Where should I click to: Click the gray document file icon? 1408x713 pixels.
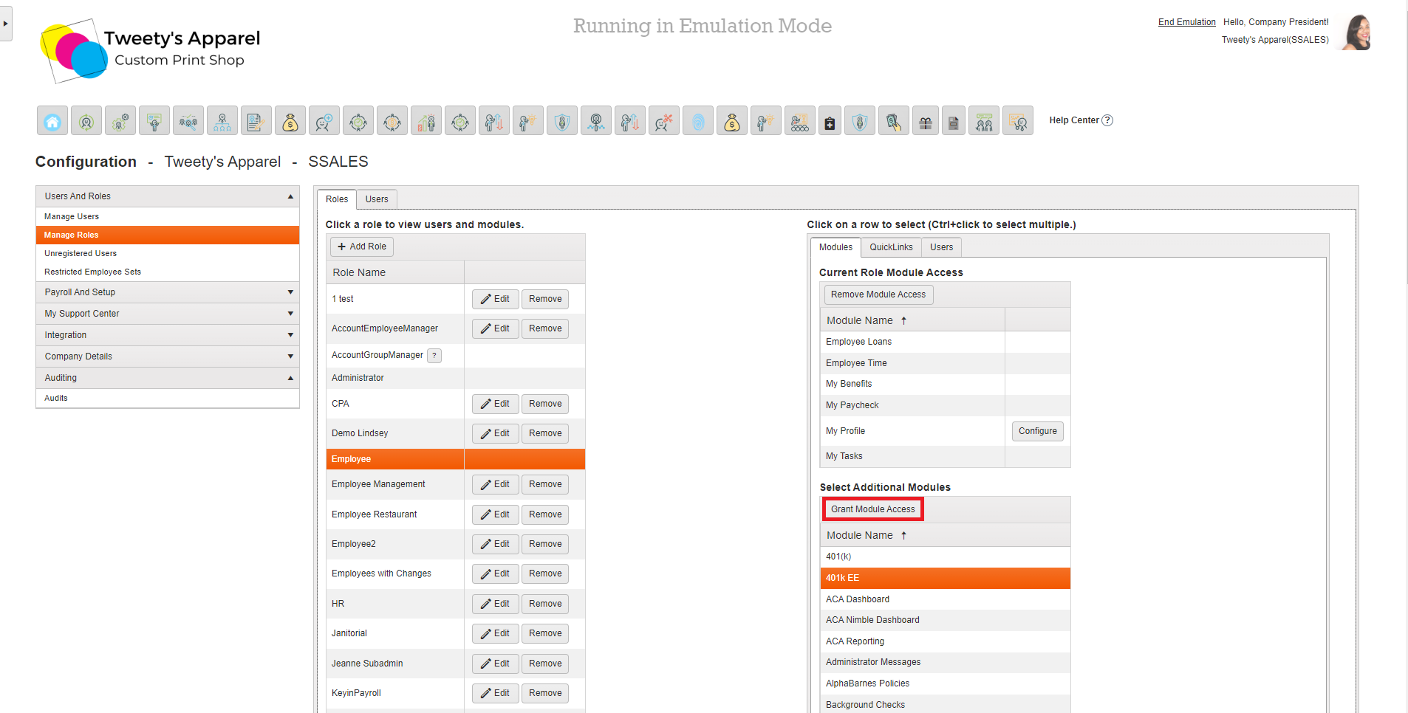954,121
